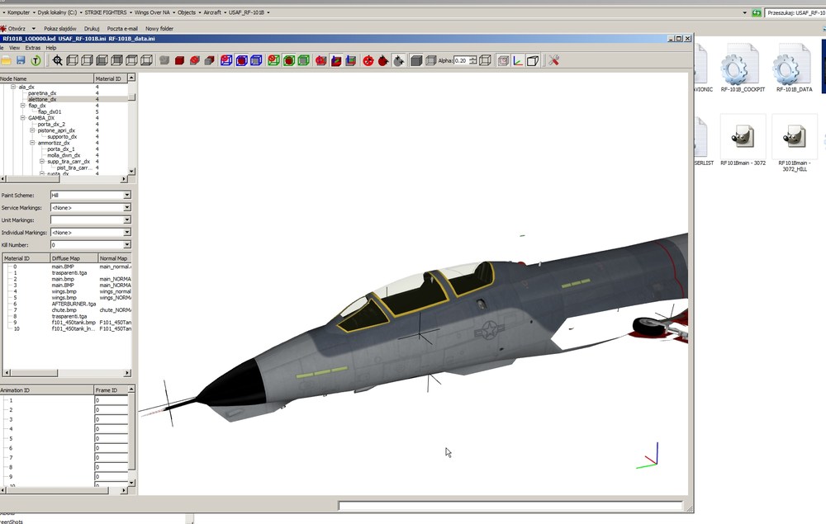The height and width of the screenshot is (524, 826).
Task: Collapse the GAMBA_DX tree node
Action: (22, 118)
